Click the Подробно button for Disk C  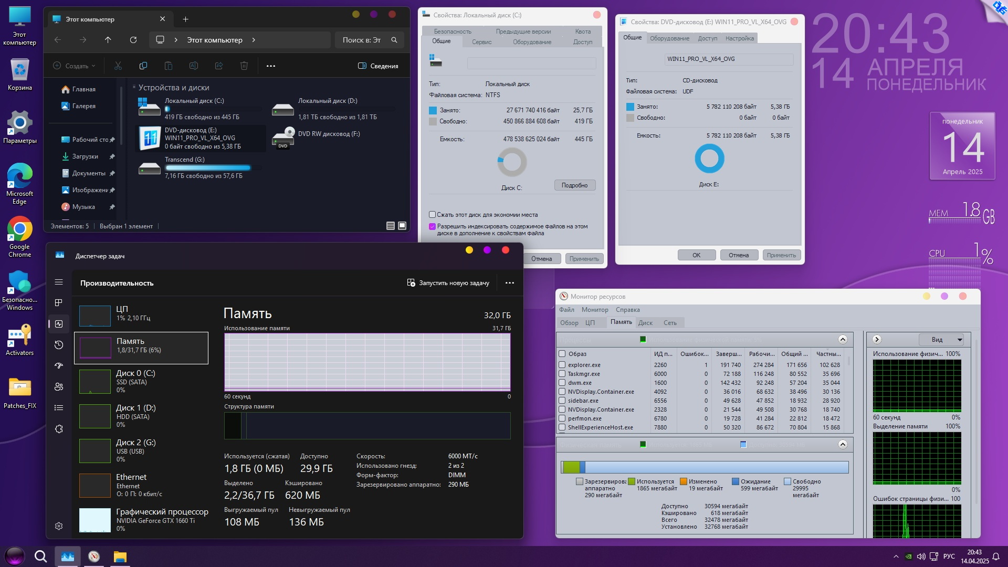click(x=574, y=185)
